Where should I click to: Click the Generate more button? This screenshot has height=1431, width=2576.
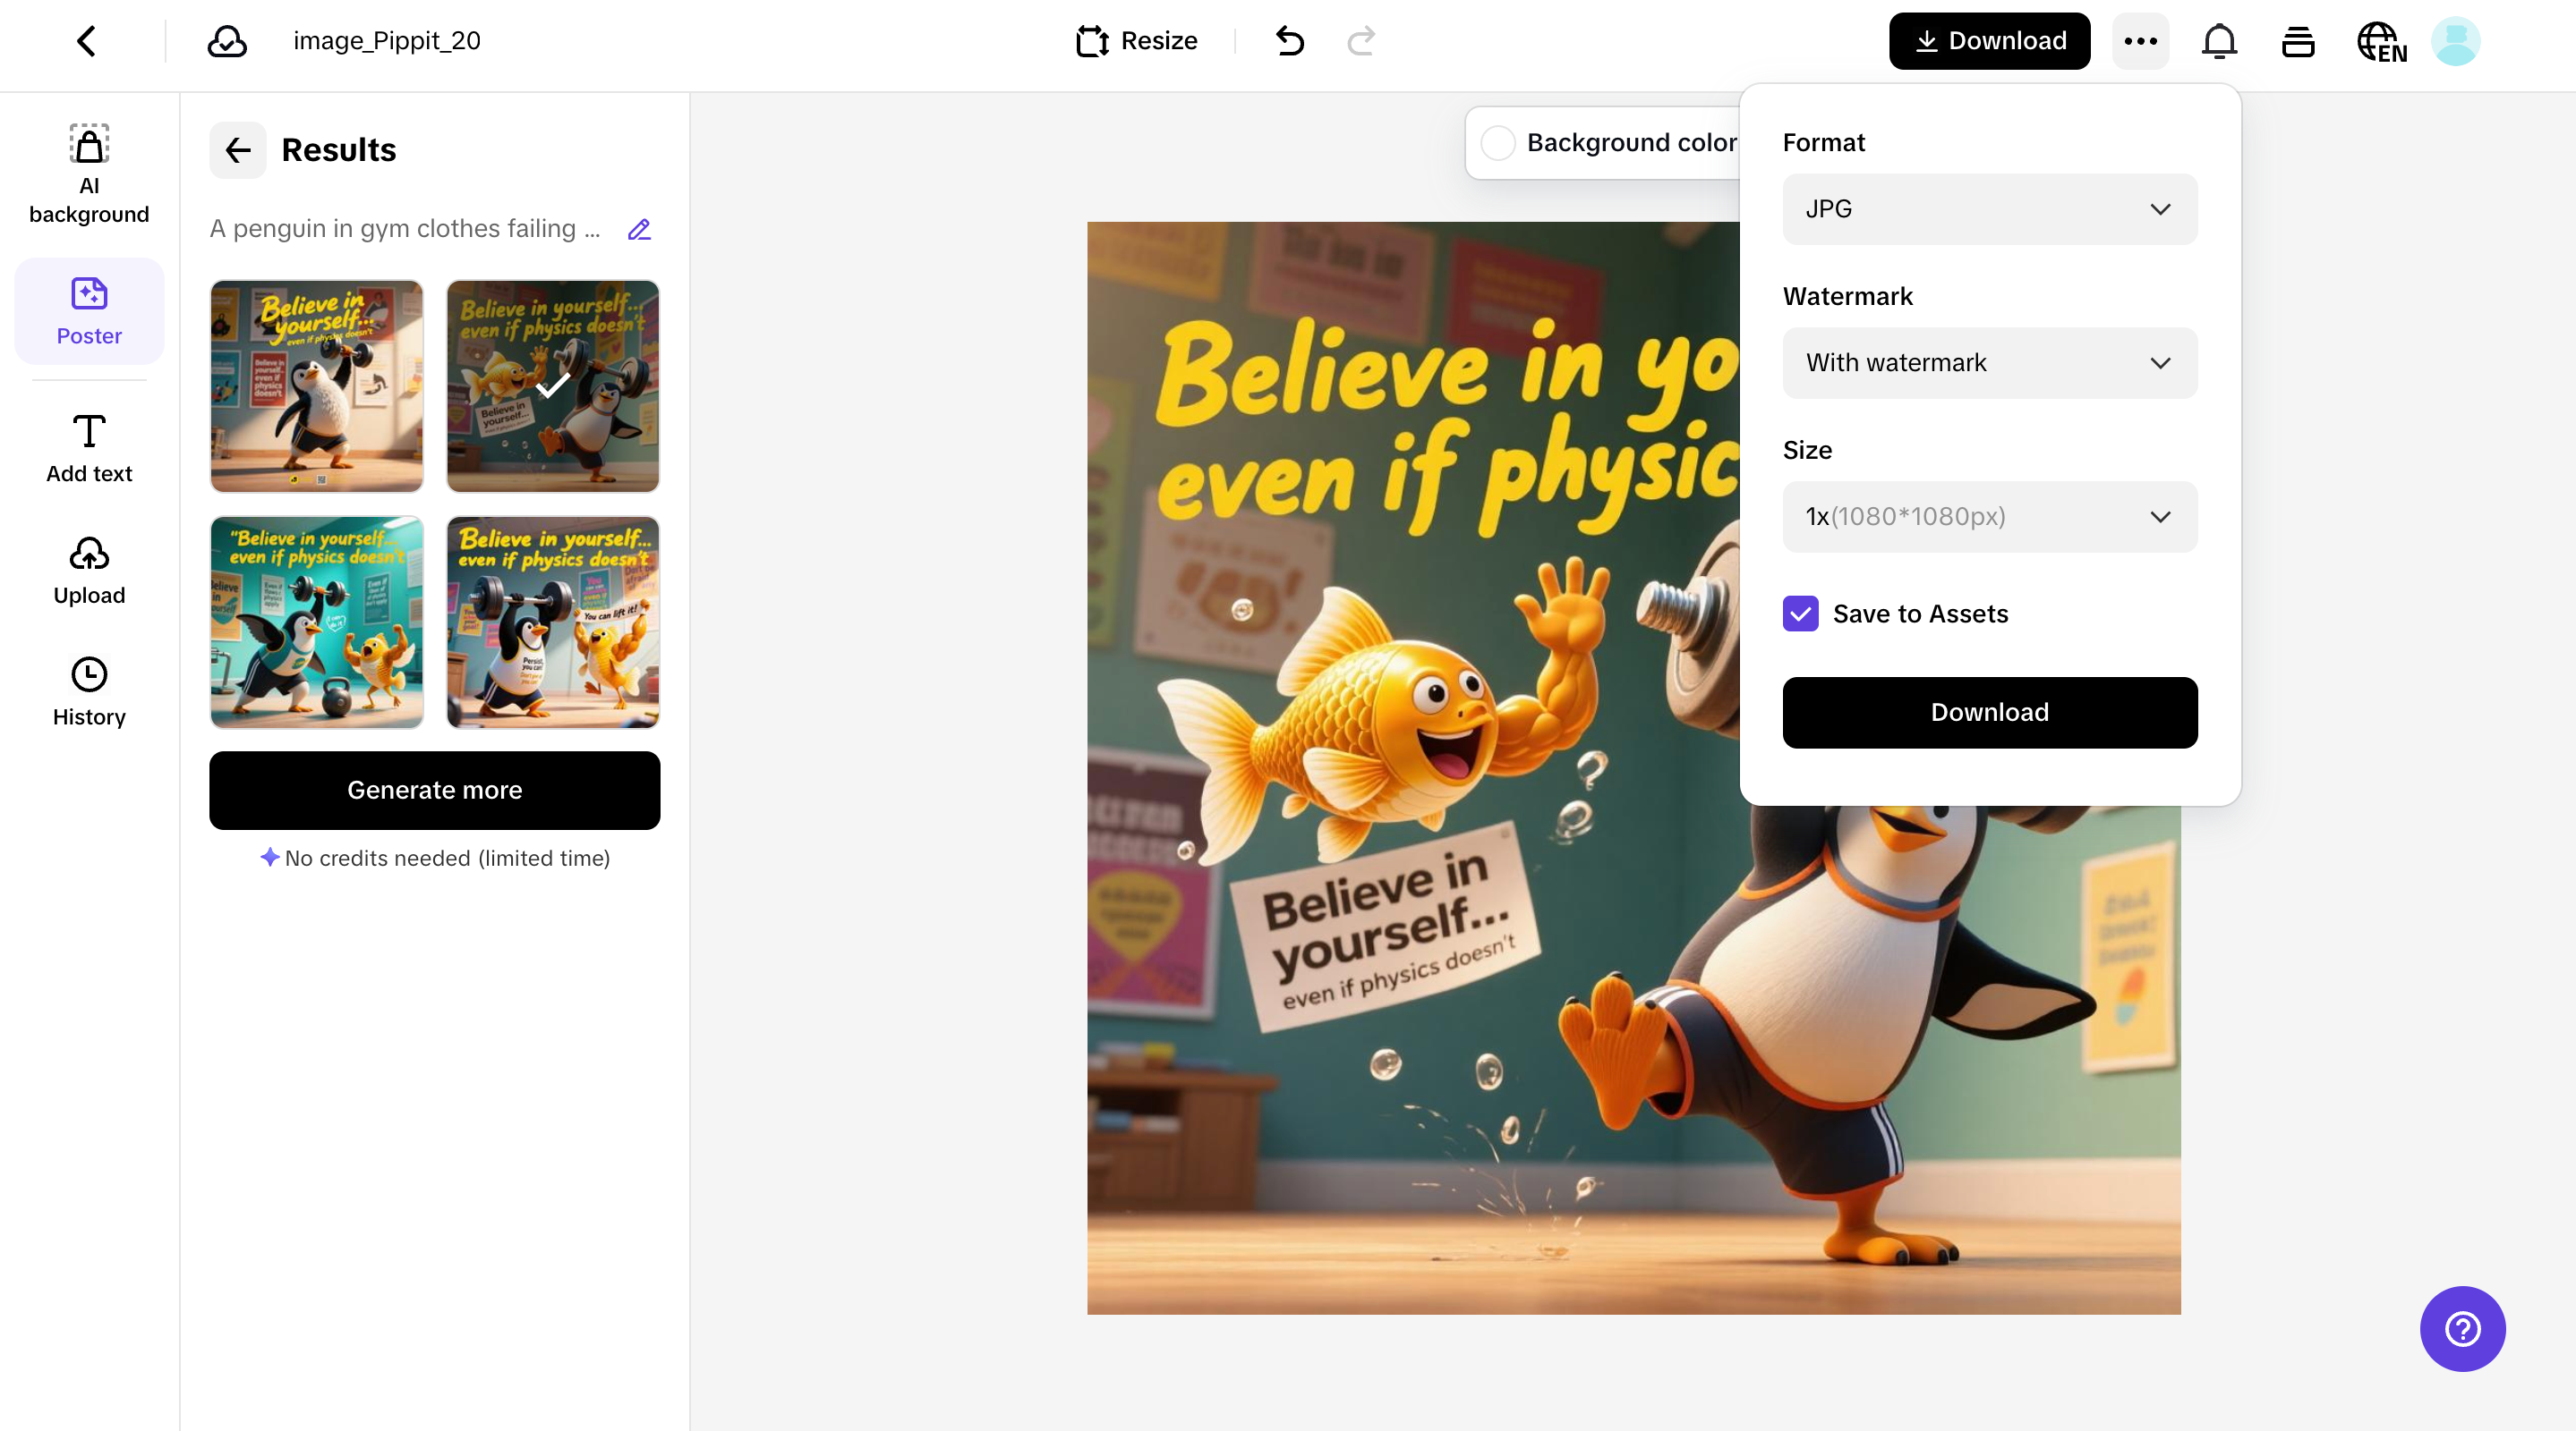pos(434,790)
